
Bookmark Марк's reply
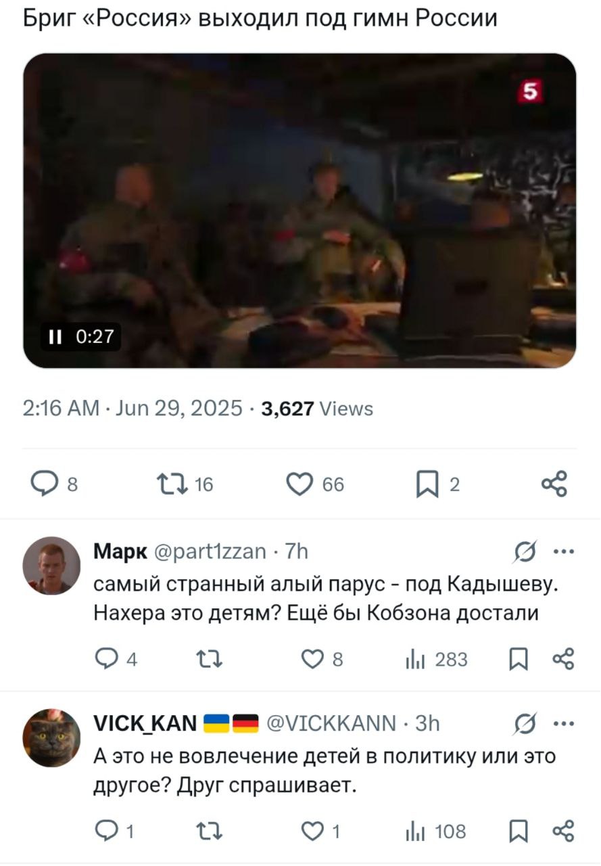pos(519,660)
